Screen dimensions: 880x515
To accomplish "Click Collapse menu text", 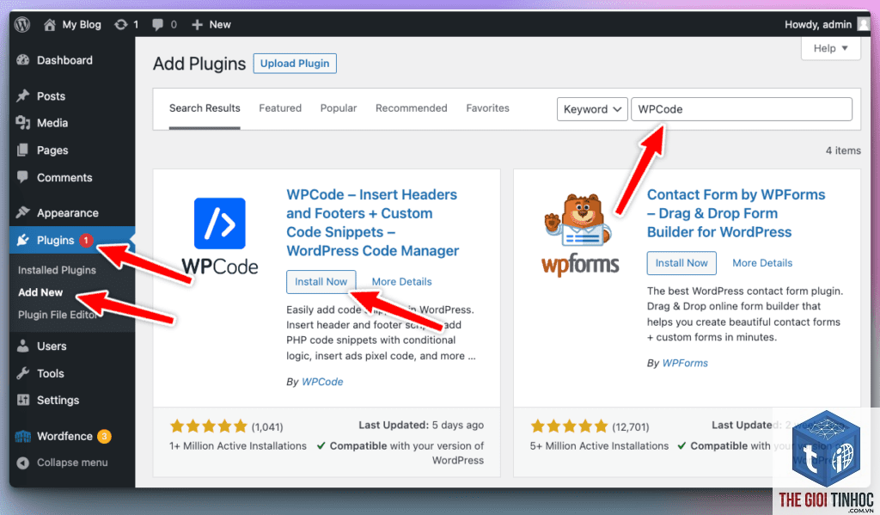I will coord(72,463).
